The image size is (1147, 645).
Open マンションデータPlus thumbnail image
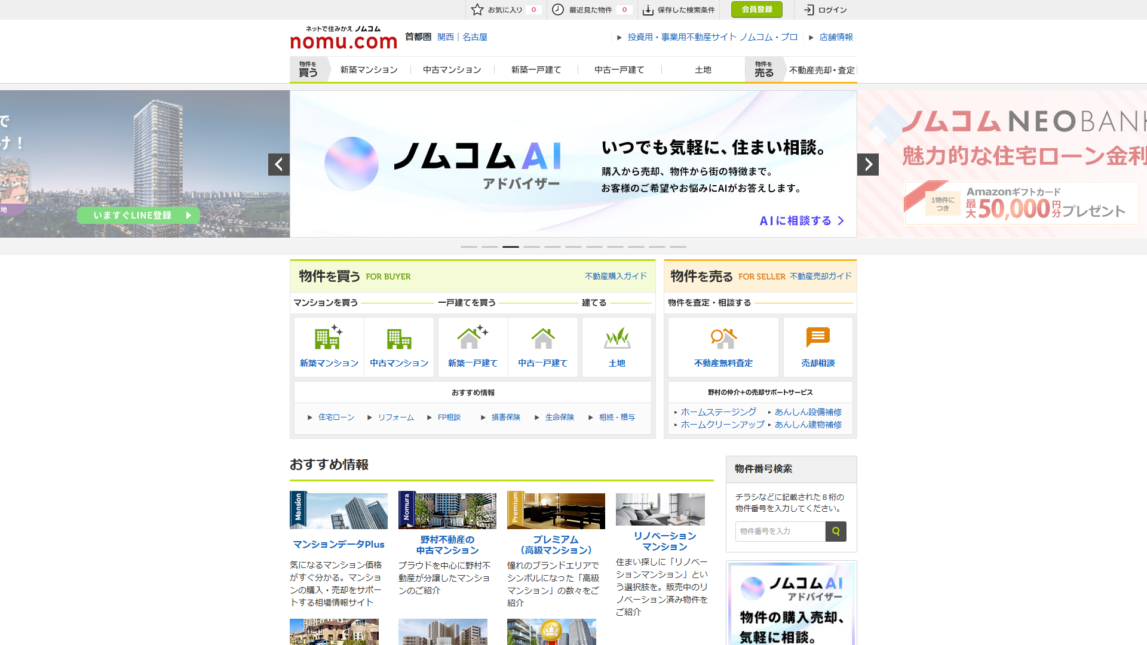click(339, 511)
